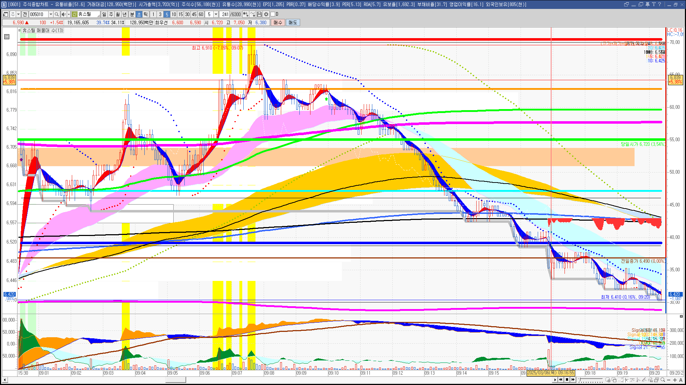This screenshot has width=686, height=385.
Task: Select the 60 interval tab
Action: [x=201, y=14]
